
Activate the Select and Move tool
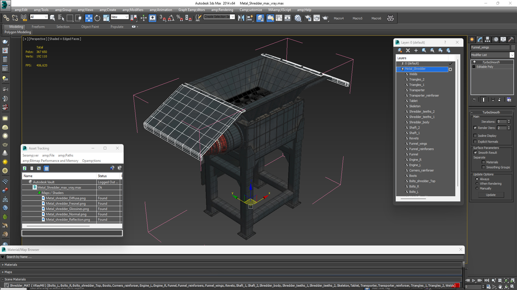[89, 18]
